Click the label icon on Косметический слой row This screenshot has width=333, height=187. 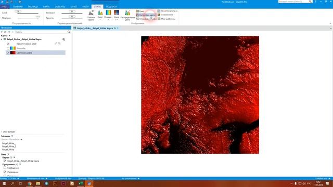(x=59, y=44)
